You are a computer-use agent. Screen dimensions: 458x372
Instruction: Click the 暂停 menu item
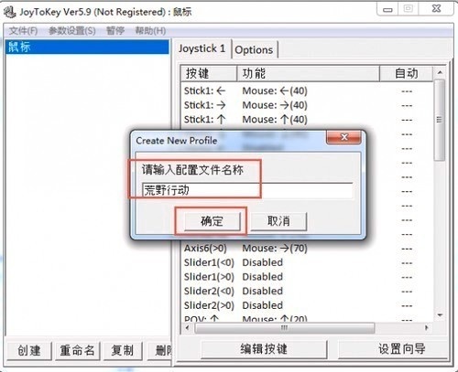pyautogui.click(x=115, y=31)
